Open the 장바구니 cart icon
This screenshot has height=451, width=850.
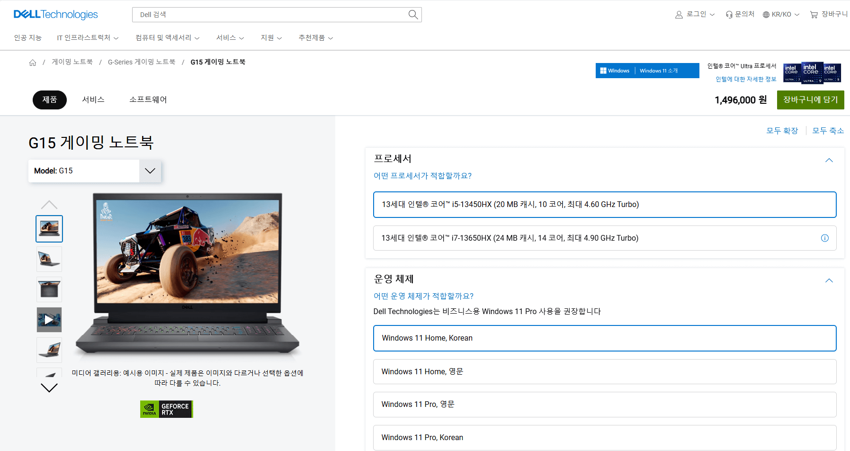coord(814,14)
